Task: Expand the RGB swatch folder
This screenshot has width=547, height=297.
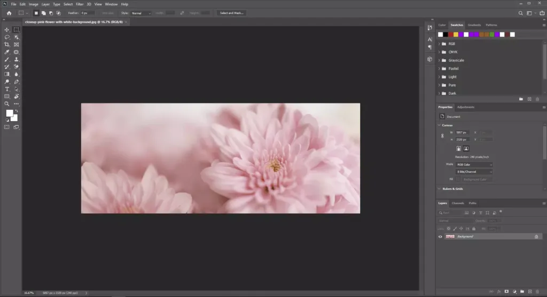Action: coord(439,44)
